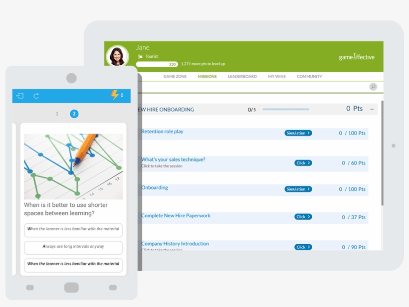This screenshot has width=409, height=307.
Task: Click the '0 / 37 Pts' score
Action: tap(354, 217)
